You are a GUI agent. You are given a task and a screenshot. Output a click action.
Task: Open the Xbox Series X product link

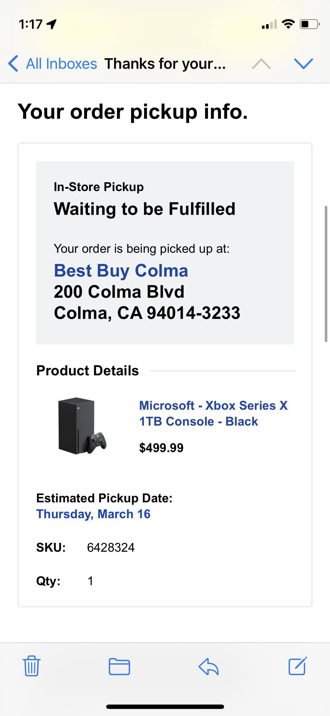213,413
